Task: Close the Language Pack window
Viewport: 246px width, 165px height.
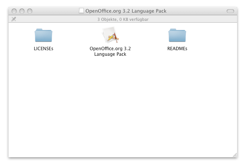Action: point(15,11)
